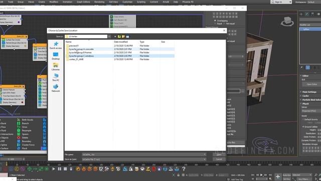Expand the Particle Bind Solver rollout
Image resolution: width=321 pixels, height=181 pixels.
click(311, 100)
